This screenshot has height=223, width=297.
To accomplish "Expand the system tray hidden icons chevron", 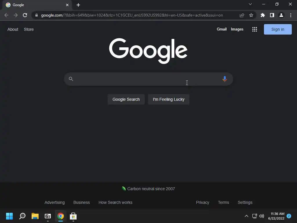I will [x=247, y=216].
